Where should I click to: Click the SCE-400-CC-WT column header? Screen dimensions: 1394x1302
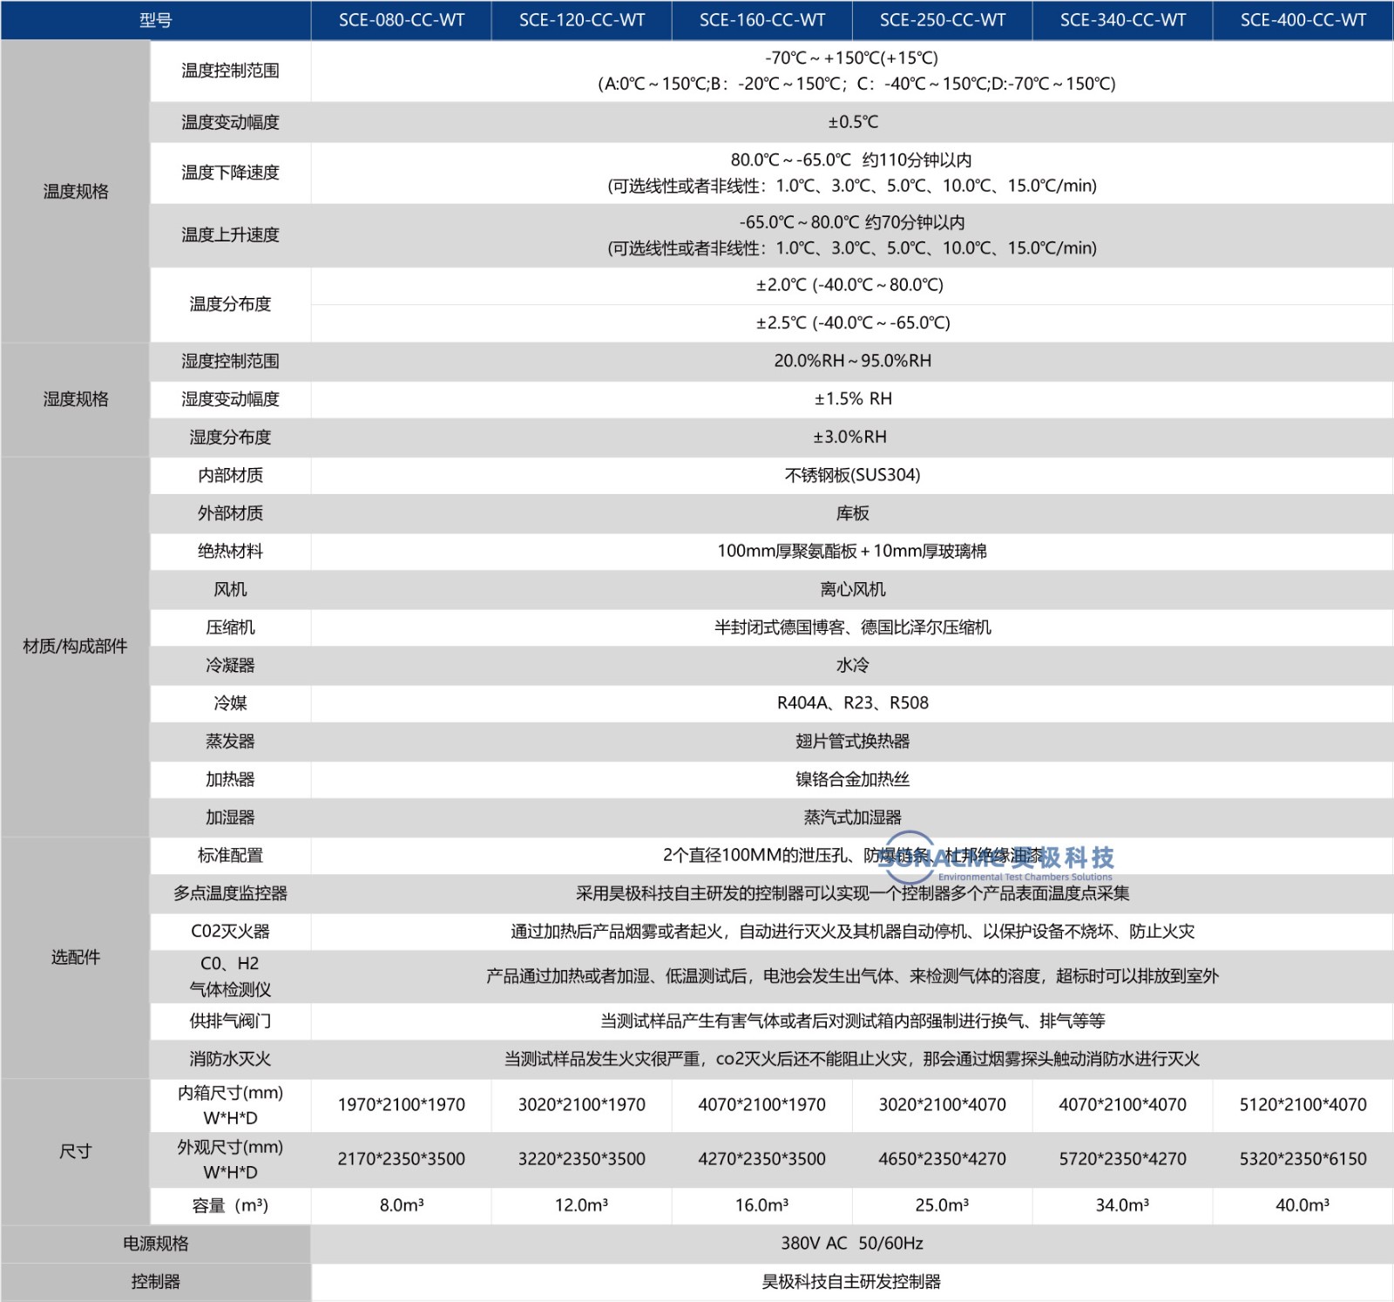coord(1303,20)
